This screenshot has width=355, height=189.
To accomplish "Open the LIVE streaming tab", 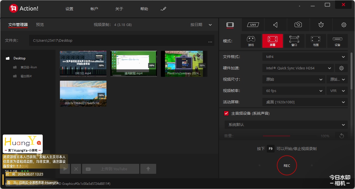I will [x=253, y=25].
